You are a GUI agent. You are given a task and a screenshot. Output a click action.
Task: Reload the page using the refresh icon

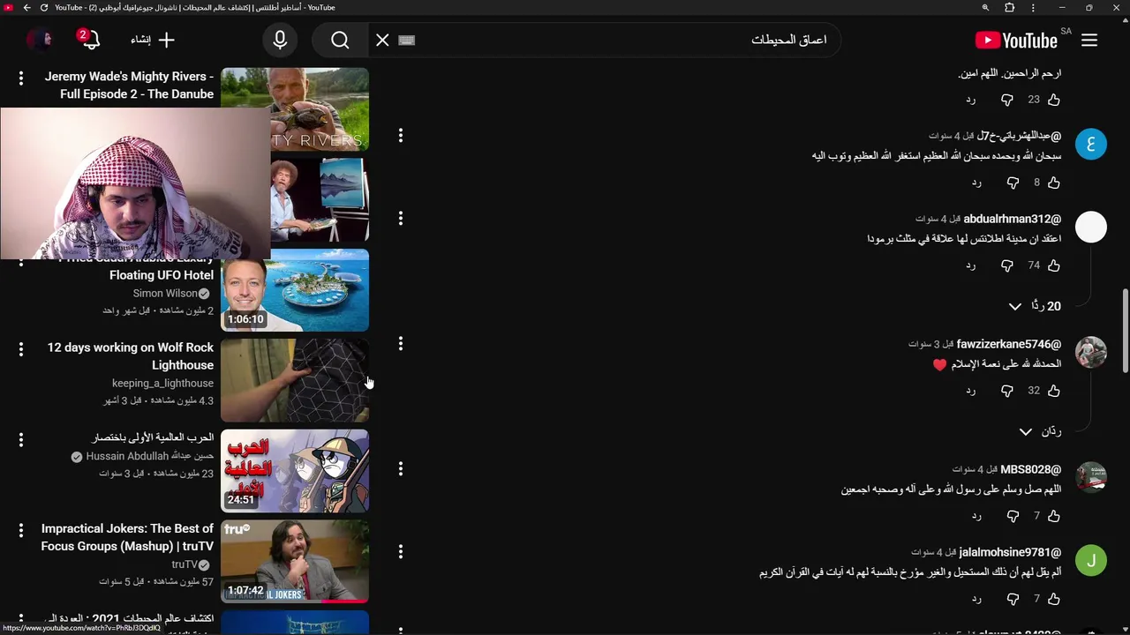click(x=44, y=8)
